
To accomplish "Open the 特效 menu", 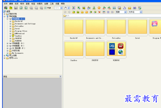I will [x=22, y=4].
